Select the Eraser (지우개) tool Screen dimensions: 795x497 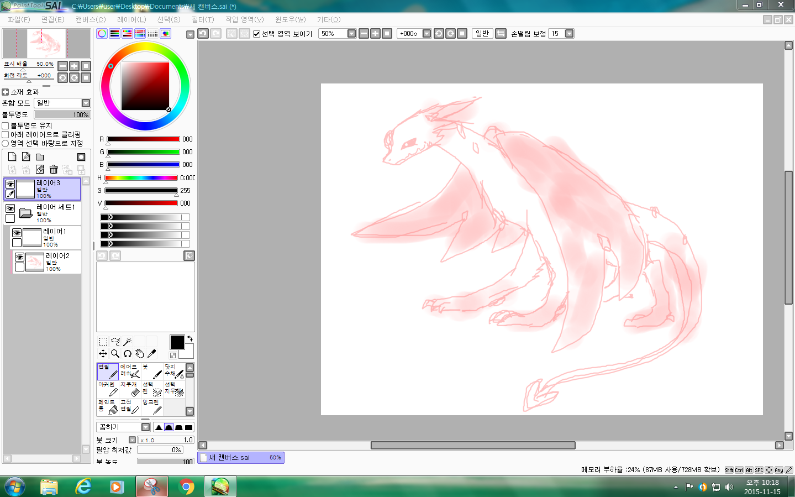click(x=130, y=389)
